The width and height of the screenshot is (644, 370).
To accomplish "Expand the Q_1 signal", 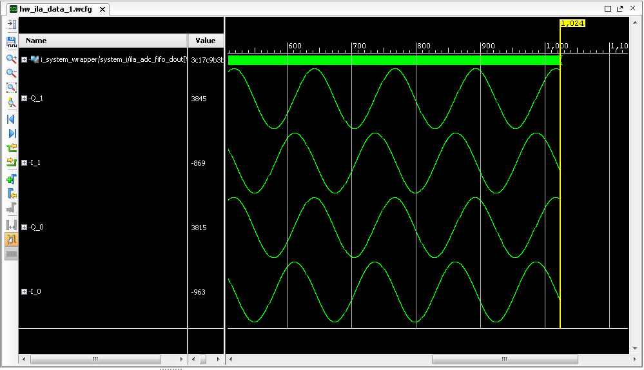I will pyautogui.click(x=24, y=98).
